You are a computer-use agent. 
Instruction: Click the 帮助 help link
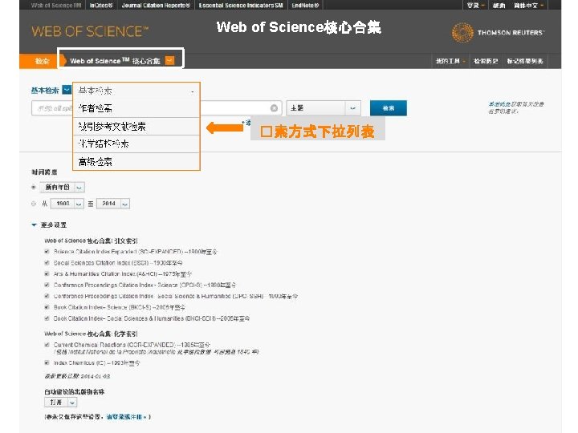click(499, 6)
